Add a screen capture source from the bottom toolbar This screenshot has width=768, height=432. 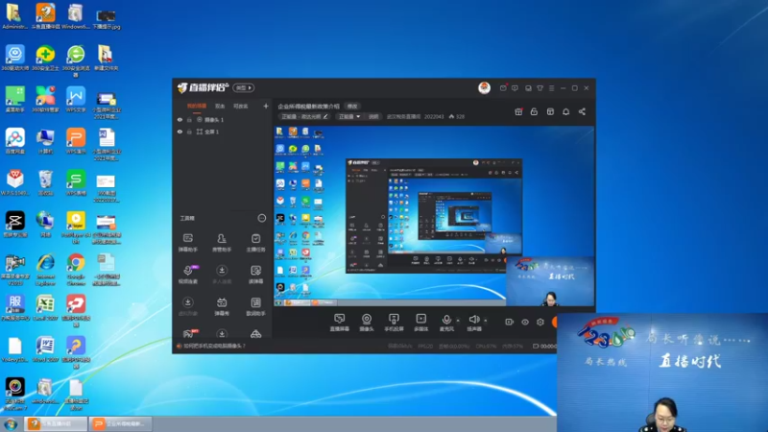click(339, 323)
